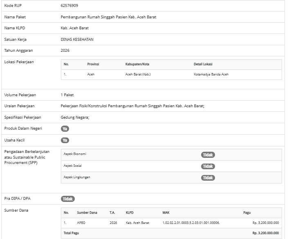Click the APBD funding source cell
Screen dimensions: 289x239
tap(81, 223)
